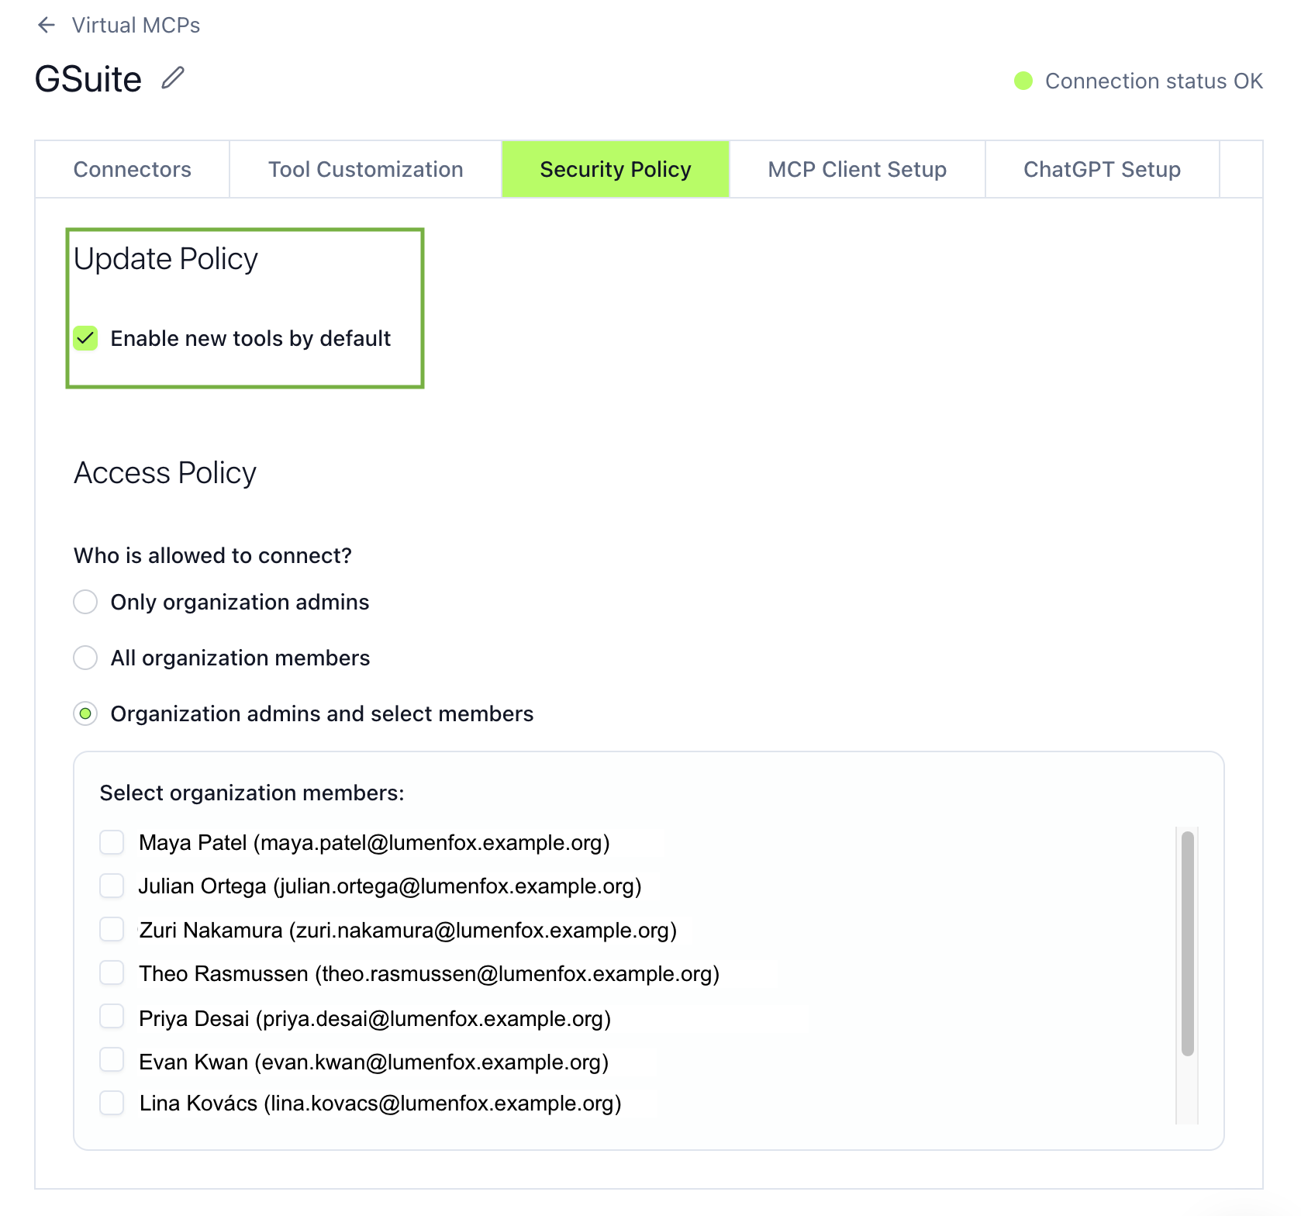The height and width of the screenshot is (1216, 1301).
Task: Select the Priya Desai checkbox
Action: point(112,1017)
